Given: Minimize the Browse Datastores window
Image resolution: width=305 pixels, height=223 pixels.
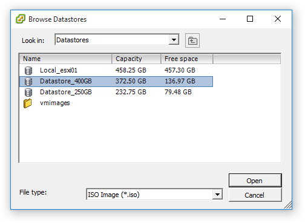Looking at the screenshot, I should (223, 19).
